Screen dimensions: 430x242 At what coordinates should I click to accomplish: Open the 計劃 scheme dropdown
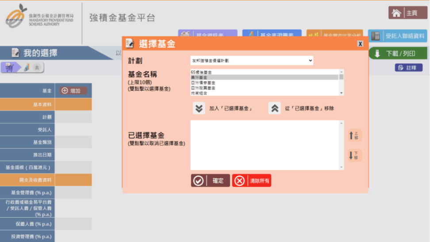click(x=251, y=60)
